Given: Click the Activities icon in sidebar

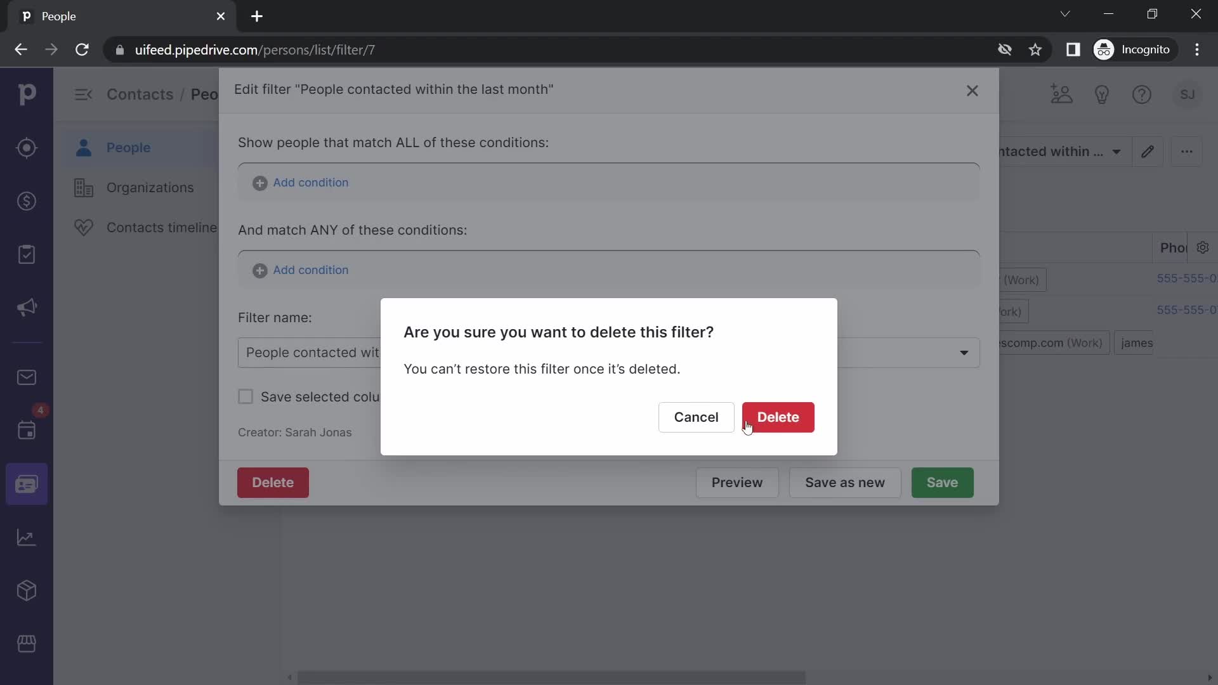Looking at the screenshot, I should coord(26,255).
